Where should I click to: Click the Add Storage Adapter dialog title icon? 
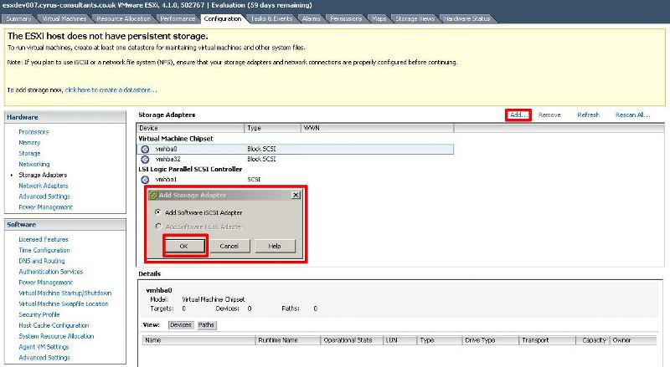tap(153, 195)
